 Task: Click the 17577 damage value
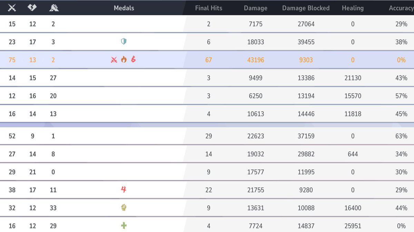(256, 172)
